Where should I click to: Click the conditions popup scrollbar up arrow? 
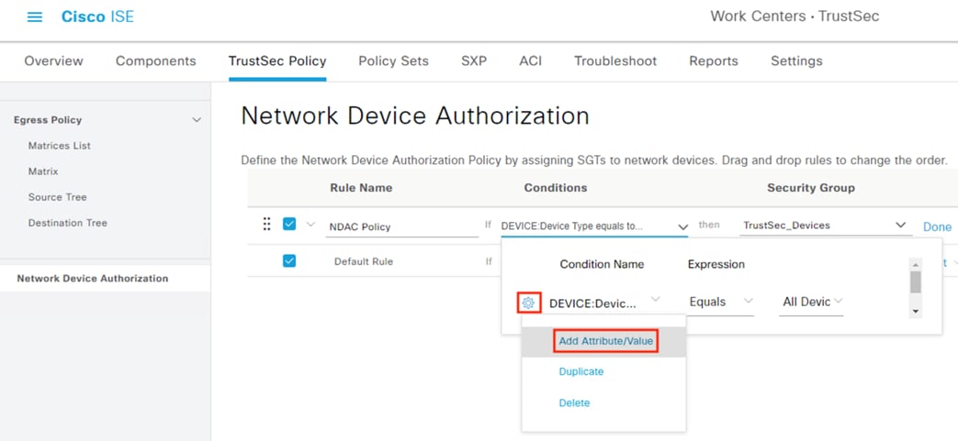(915, 264)
